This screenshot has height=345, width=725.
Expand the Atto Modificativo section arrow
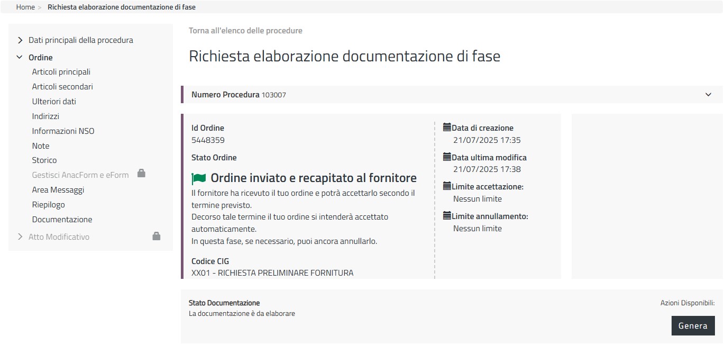21,237
